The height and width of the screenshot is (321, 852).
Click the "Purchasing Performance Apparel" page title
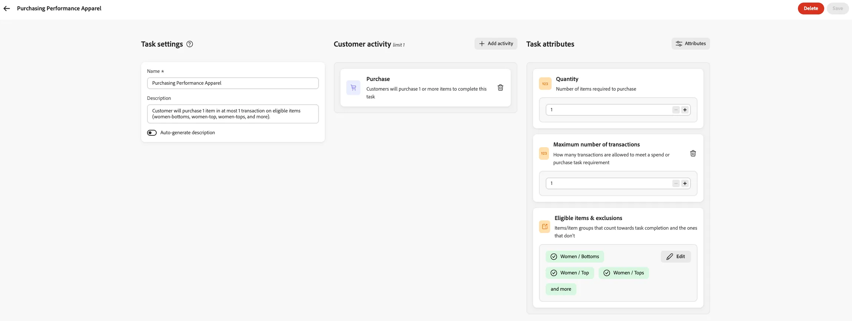(x=59, y=9)
